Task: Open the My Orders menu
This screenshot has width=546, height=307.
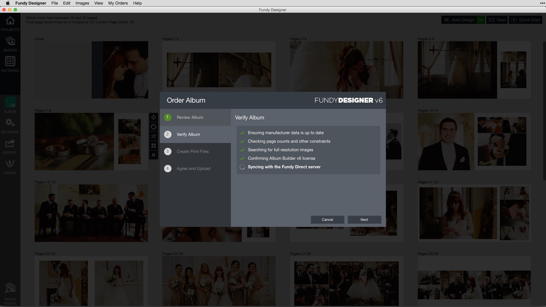Action: [118, 3]
